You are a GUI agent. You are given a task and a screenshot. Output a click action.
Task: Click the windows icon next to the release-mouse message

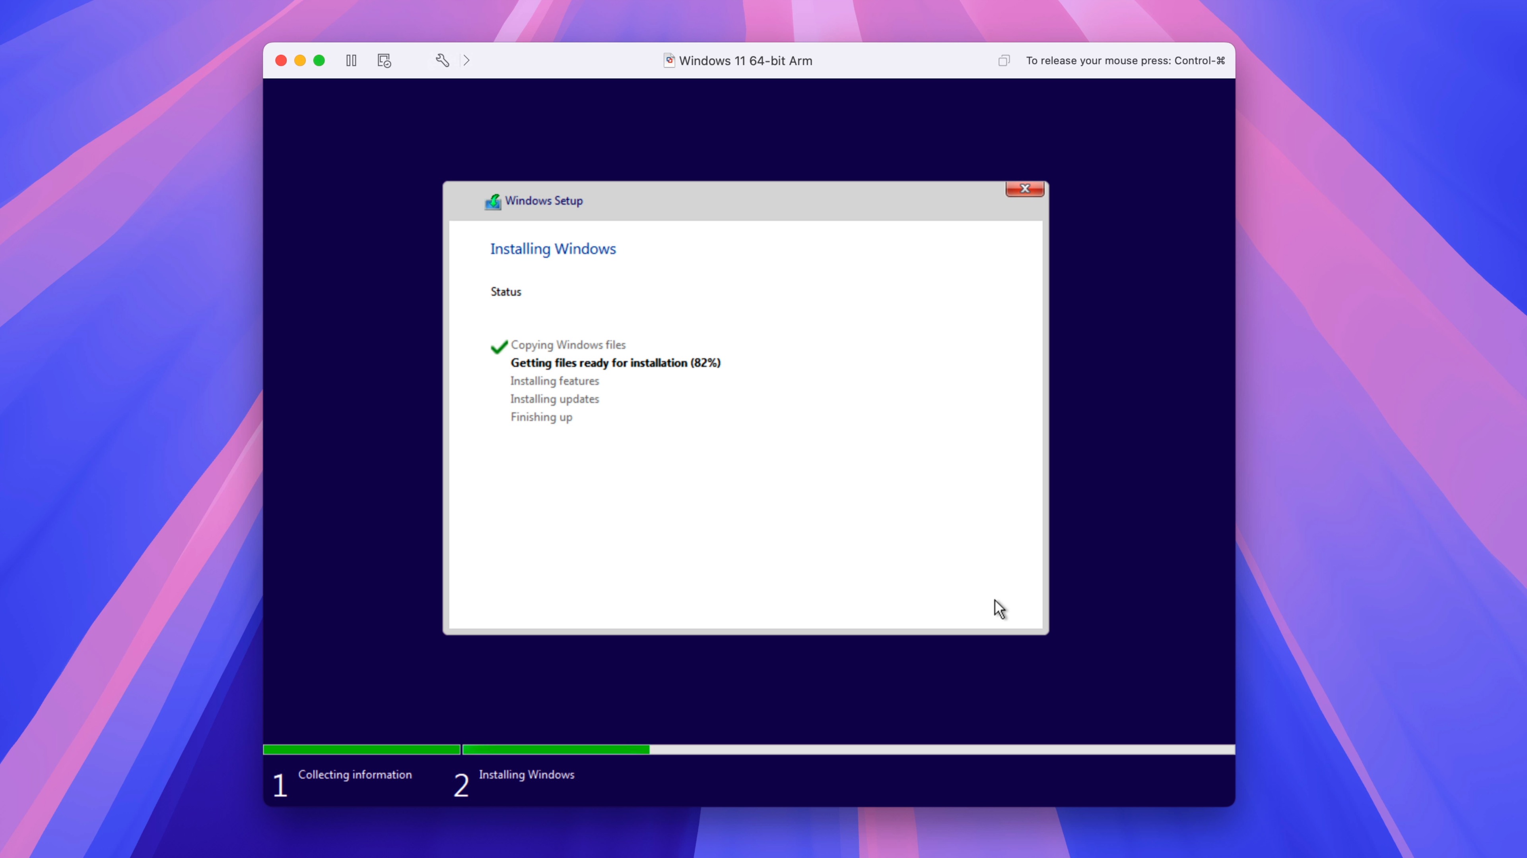(x=1004, y=60)
